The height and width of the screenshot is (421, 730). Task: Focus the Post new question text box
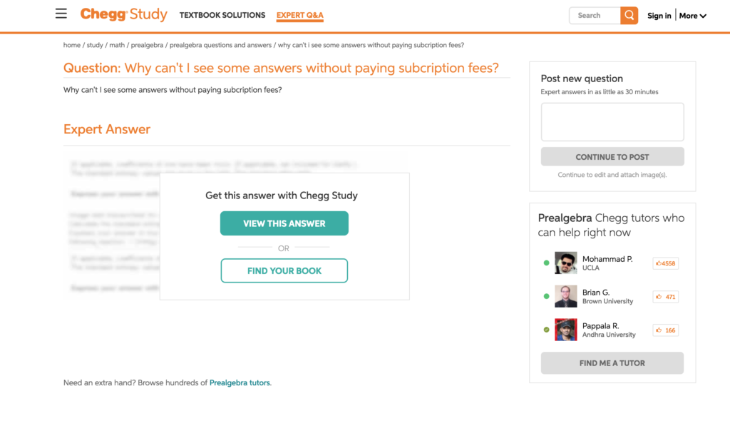click(612, 122)
